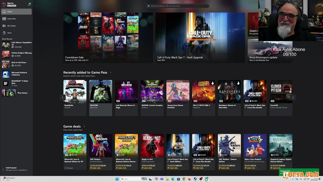Click the Recently added to Game Pass heading
The image size is (323, 182).
85,73
